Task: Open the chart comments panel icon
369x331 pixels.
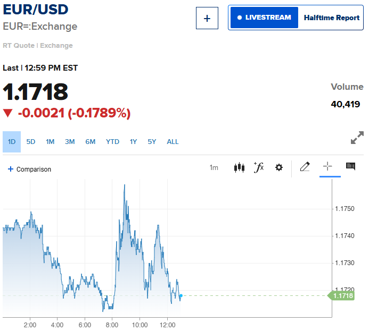Action: point(350,167)
